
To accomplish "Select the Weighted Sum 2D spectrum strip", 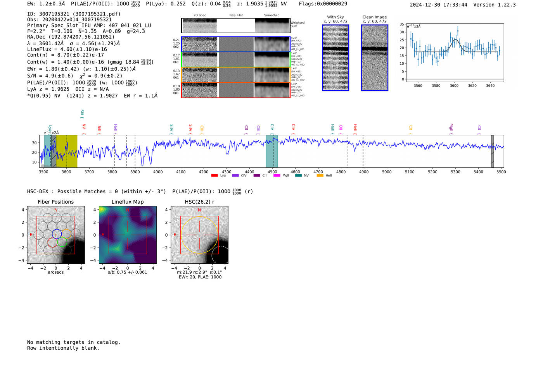I will coord(235,26).
